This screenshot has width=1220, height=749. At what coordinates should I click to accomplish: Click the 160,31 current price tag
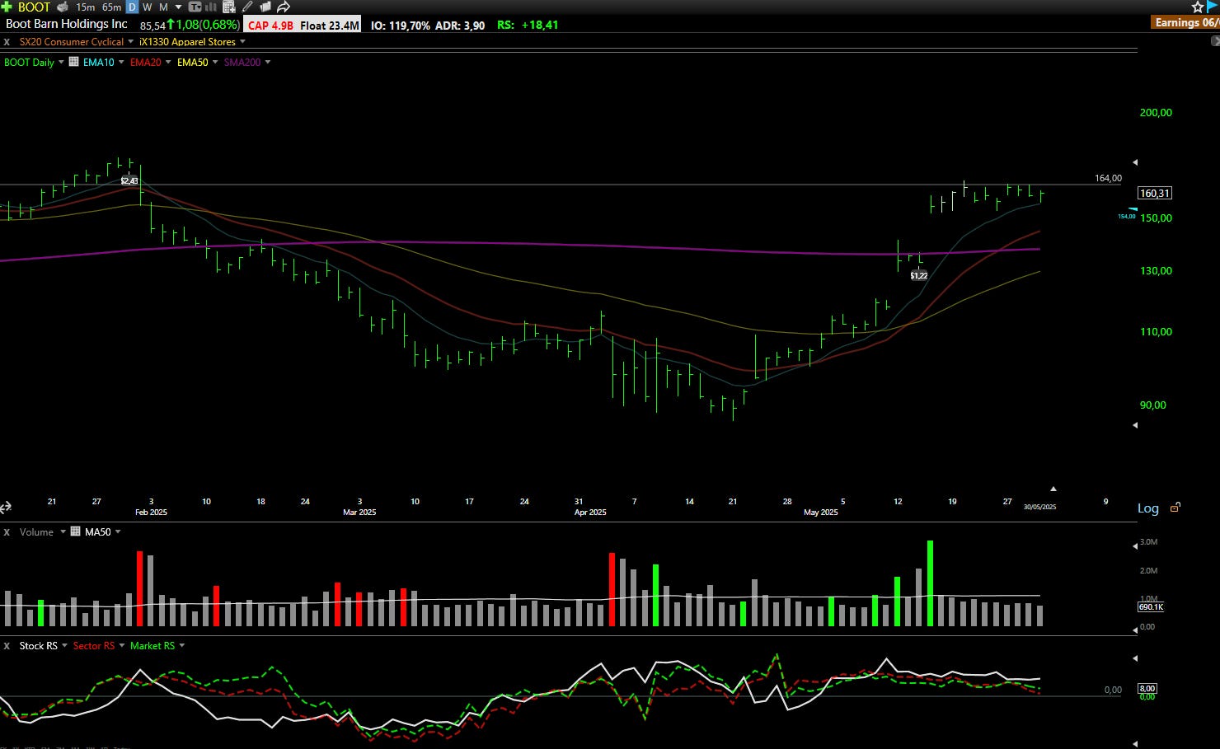pyautogui.click(x=1154, y=193)
